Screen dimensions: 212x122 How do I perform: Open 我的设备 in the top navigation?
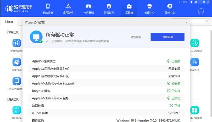point(48,9)
